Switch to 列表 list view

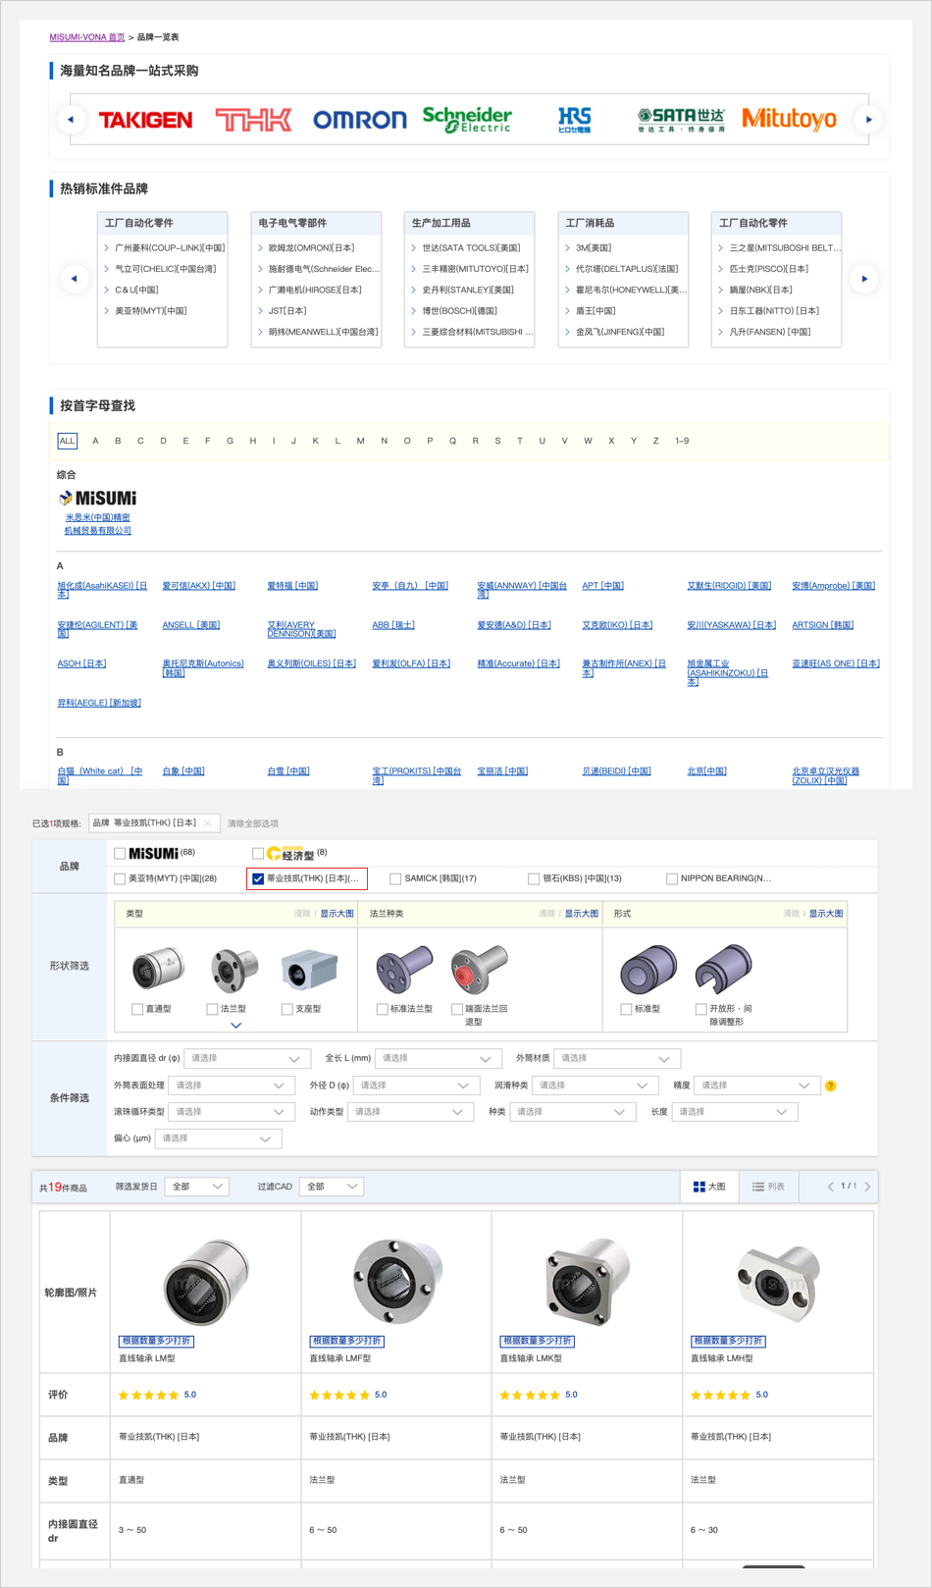[x=768, y=1187]
